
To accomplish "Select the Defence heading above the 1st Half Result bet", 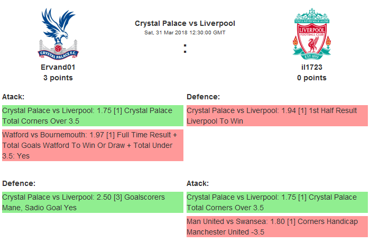I will click(x=203, y=97).
